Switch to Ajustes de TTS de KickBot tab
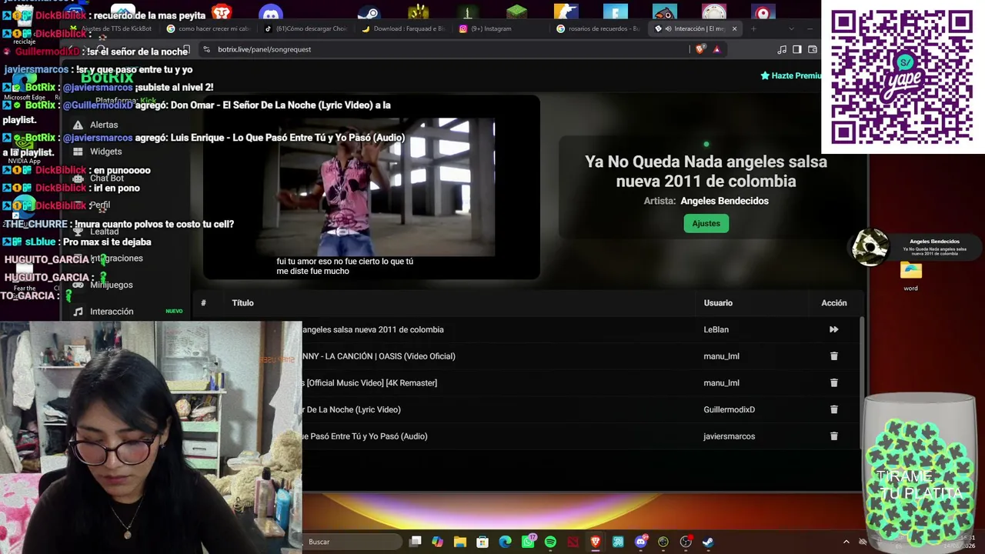The image size is (985, 554). point(112,28)
